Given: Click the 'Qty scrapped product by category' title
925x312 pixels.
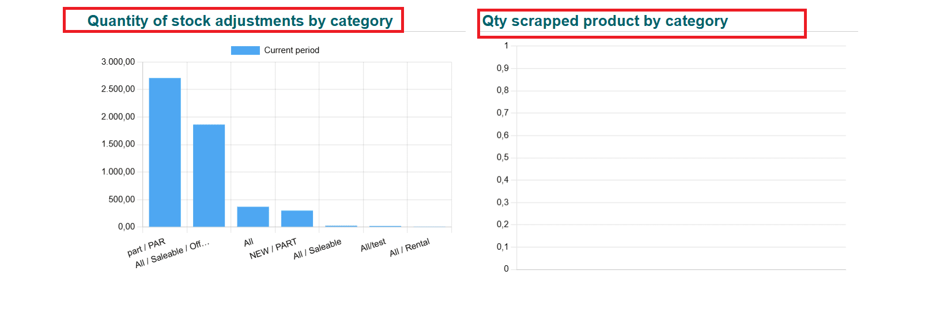Looking at the screenshot, I should click(605, 21).
